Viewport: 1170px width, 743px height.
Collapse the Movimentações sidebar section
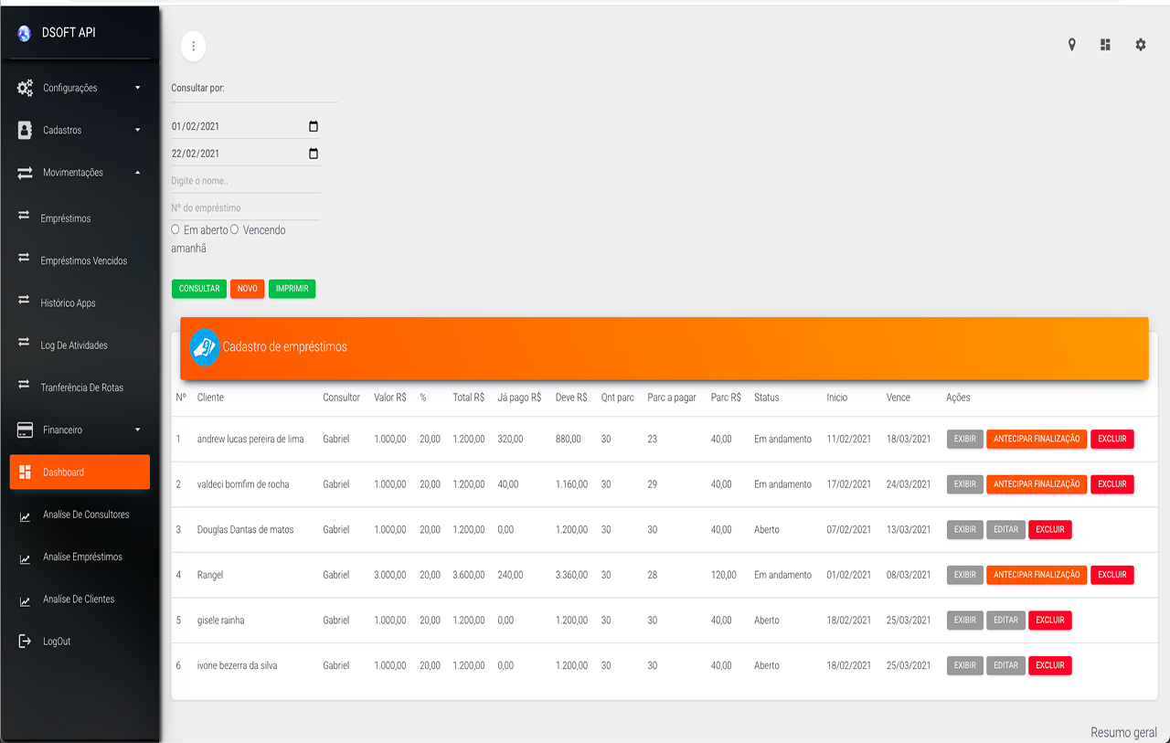coord(80,173)
